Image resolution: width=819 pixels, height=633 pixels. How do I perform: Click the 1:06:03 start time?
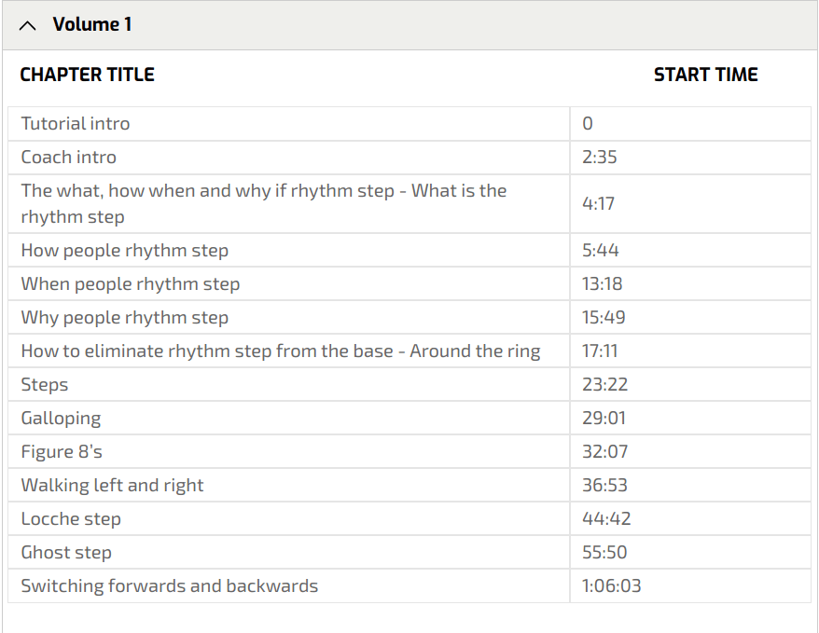click(x=611, y=586)
